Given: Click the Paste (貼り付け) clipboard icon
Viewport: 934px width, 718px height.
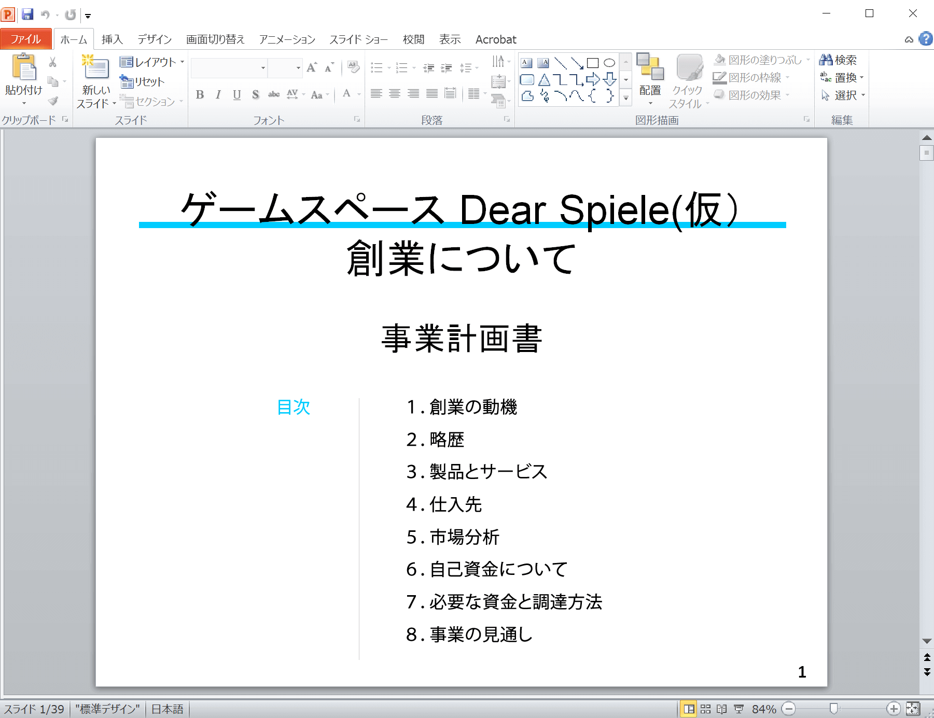Looking at the screenshot, I should click(23, 68).
